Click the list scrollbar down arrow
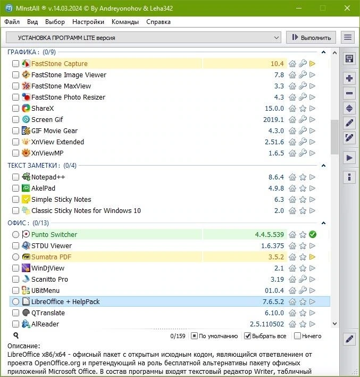The image size is (360, 377). 335,324
